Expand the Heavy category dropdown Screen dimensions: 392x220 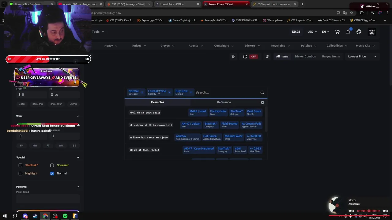(111, 46)
